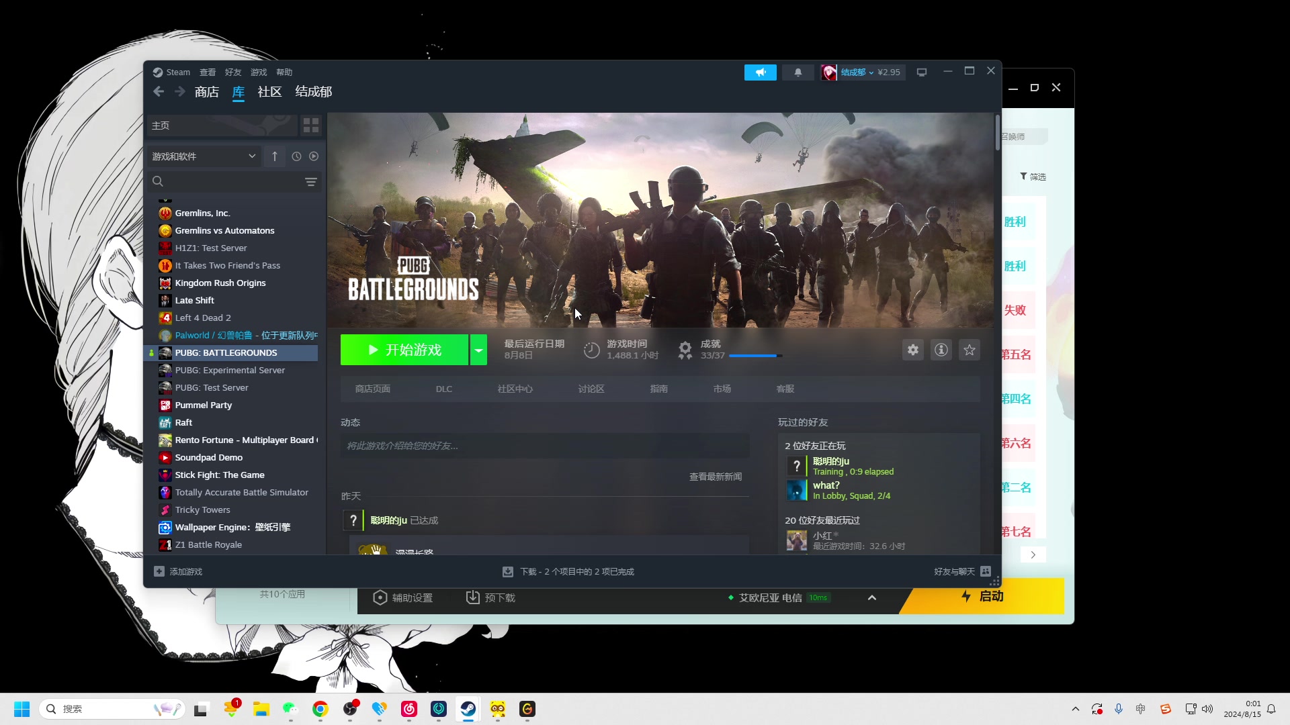The image size is (1290, 725).
Task: Open the games and software dropdown
Action: tap(204, 156)
